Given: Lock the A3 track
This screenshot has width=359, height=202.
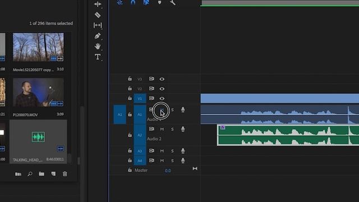Looking at the screenshot, I should pos(130,150).
